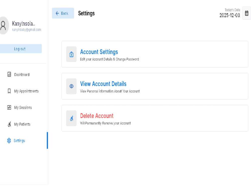Click the left arrow icon in the Back button
Image resolution: width=251 pixels, height=188 pixels.
(57, 13)
